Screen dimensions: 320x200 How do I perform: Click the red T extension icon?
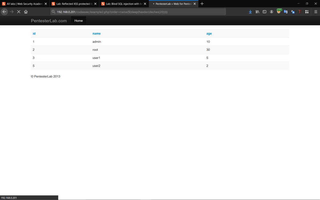coord(299,12)
